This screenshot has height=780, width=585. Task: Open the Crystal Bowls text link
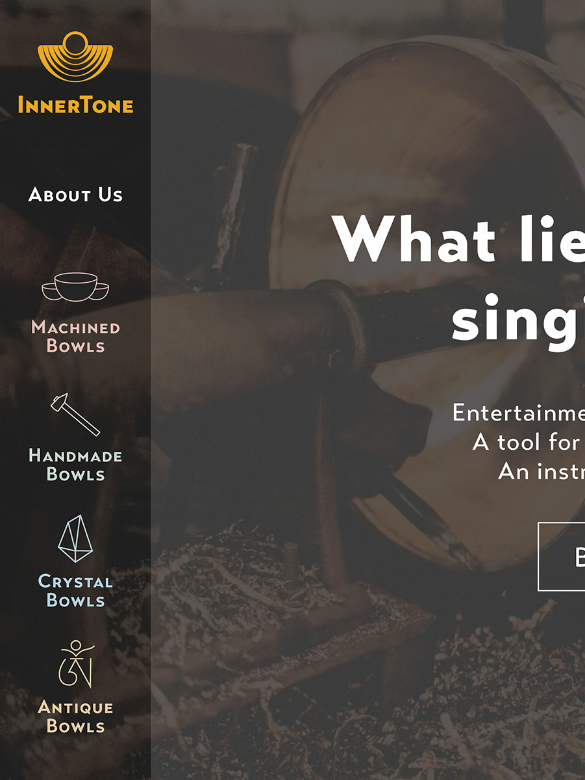[x=75, y=590]
